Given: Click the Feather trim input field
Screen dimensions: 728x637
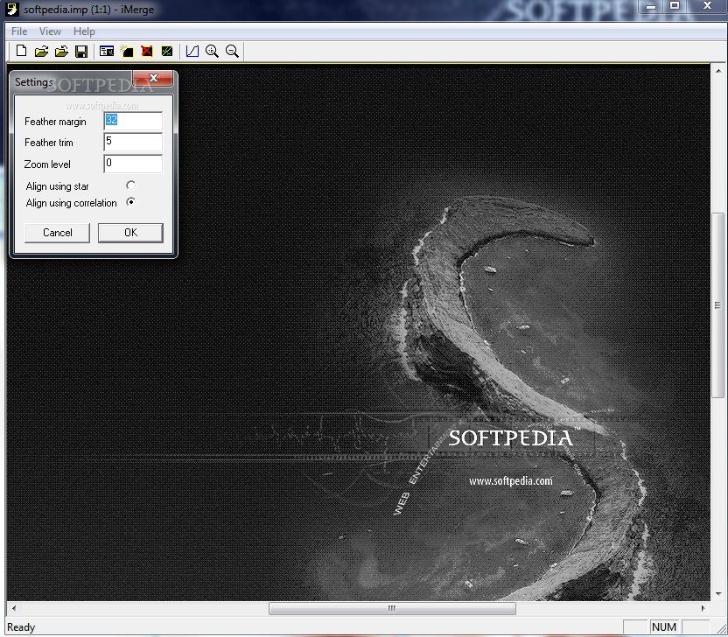Looking at the screenshot, I should click(133, 142).
